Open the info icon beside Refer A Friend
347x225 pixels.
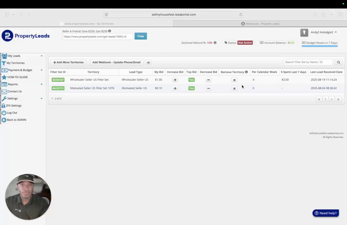coord(109,31)
